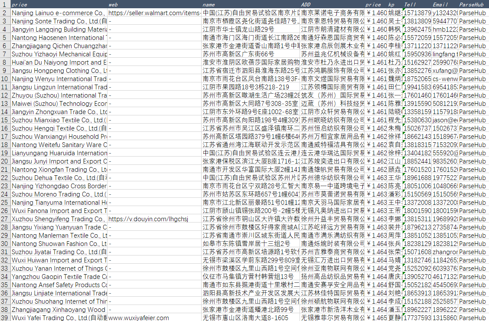Screen dimensions: 489x321
Task: Select the Jiangsu Lingzun International Trade cell
Action: (59, 87)
